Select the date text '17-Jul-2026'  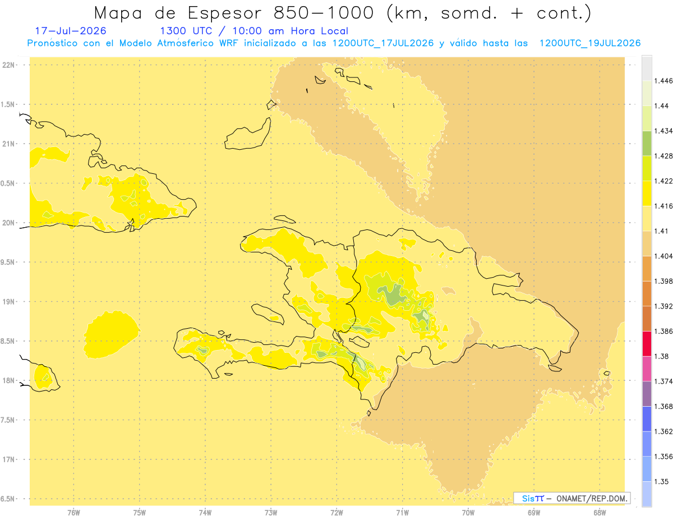pos(70,31)
